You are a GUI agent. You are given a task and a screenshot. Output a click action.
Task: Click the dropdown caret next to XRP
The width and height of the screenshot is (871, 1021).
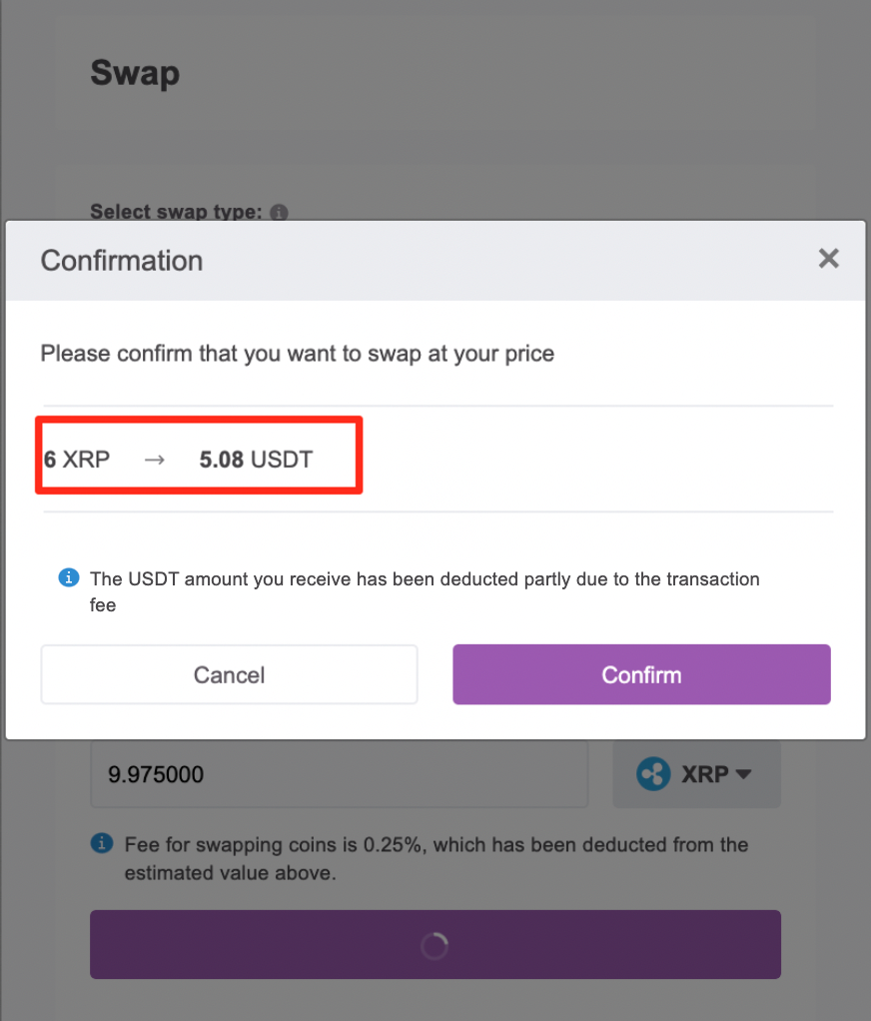[743, 774]
